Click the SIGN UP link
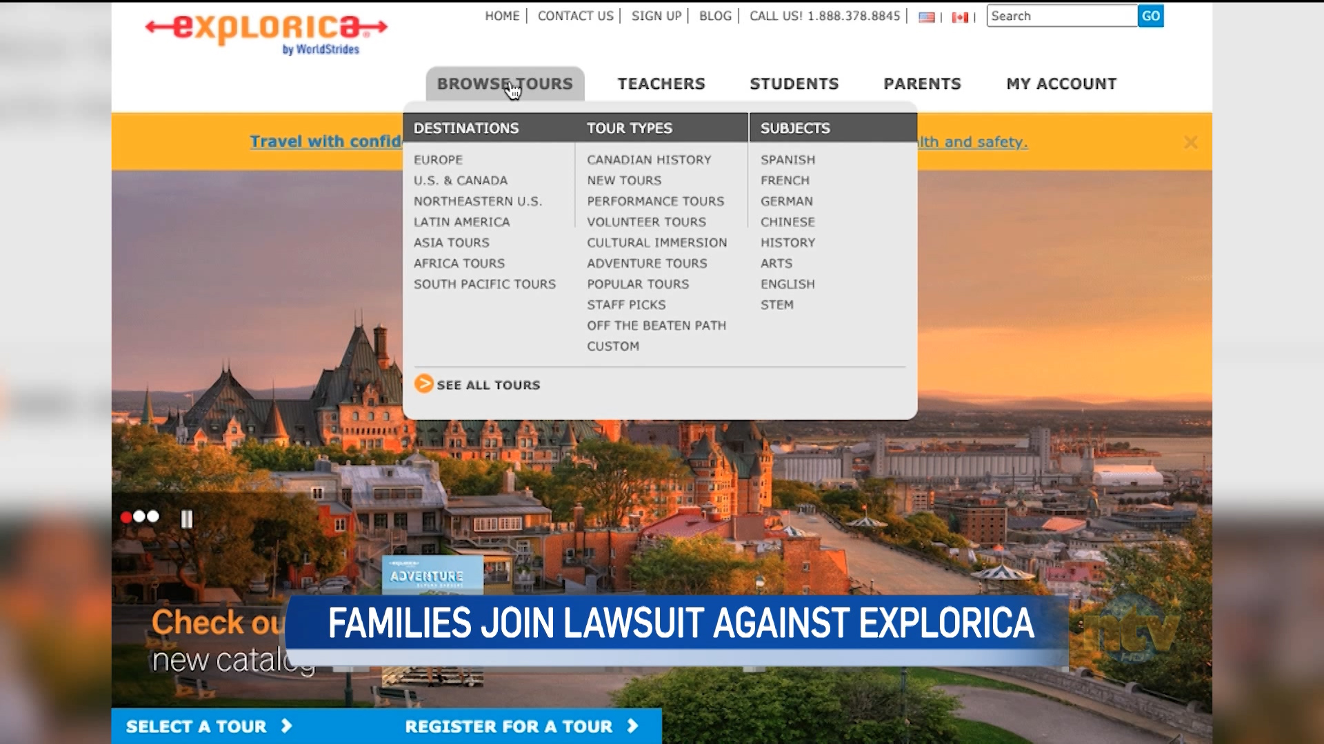This screenshot has height=744, width=1324. pos(656,16)
